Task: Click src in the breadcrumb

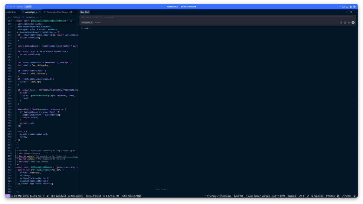Action: click(9, 17)
